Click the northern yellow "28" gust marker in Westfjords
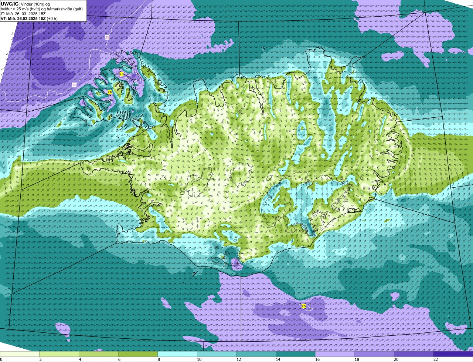This screenshot has height=362, width=473. click(122, 74)
